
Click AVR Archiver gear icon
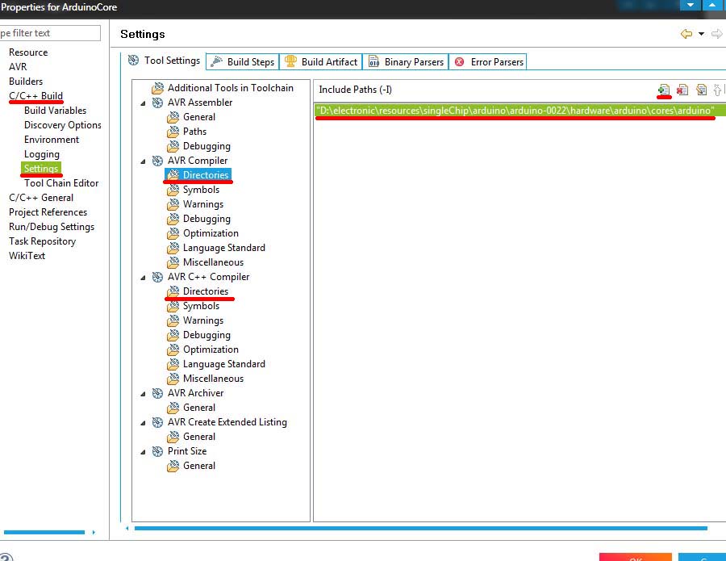(157, 393)
